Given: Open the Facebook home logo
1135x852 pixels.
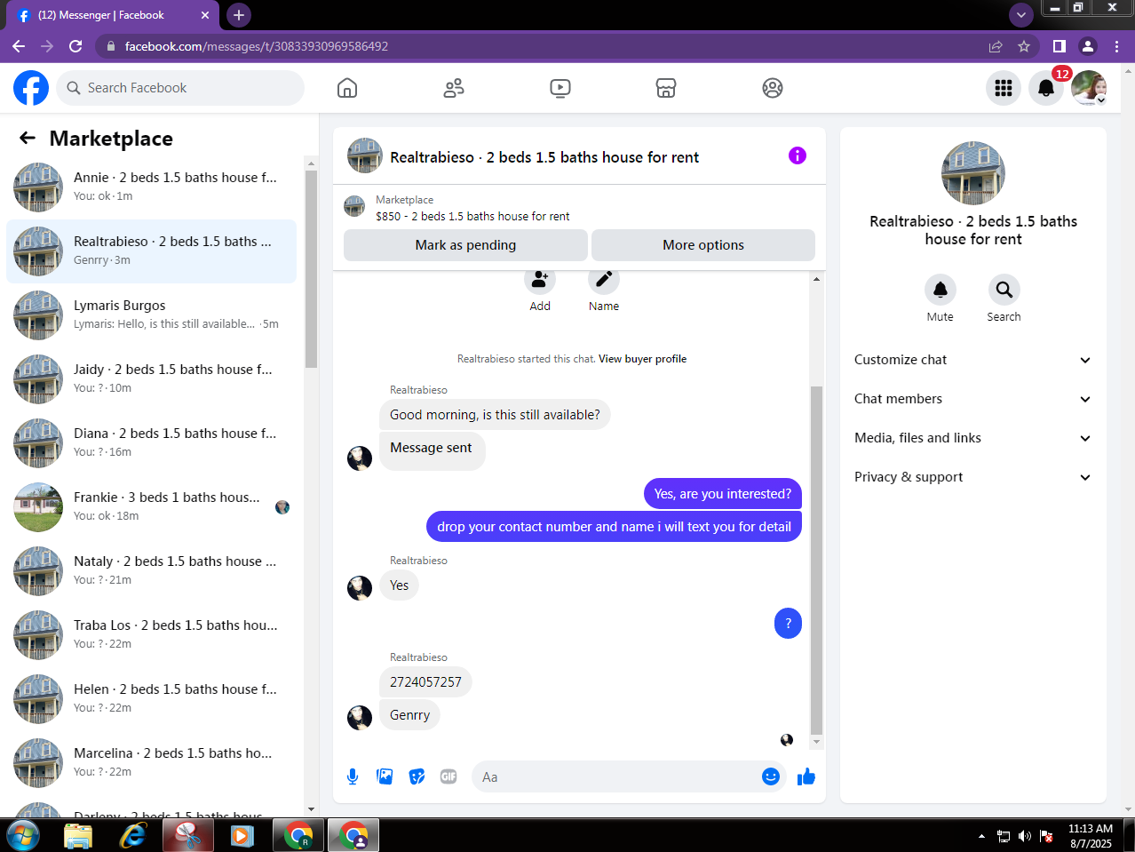Looking at the screenshot, I should click(x=31, y=88).
